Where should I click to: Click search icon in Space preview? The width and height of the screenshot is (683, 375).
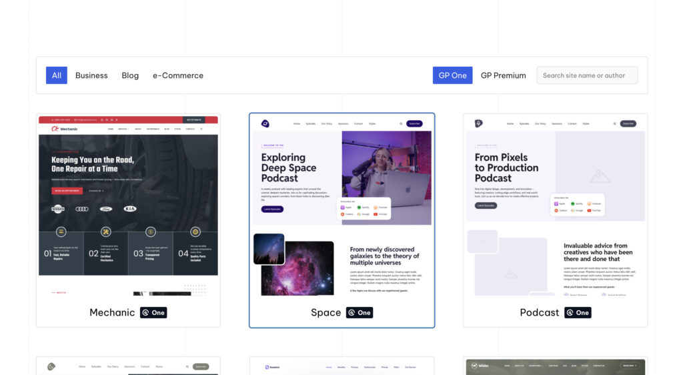401,123
